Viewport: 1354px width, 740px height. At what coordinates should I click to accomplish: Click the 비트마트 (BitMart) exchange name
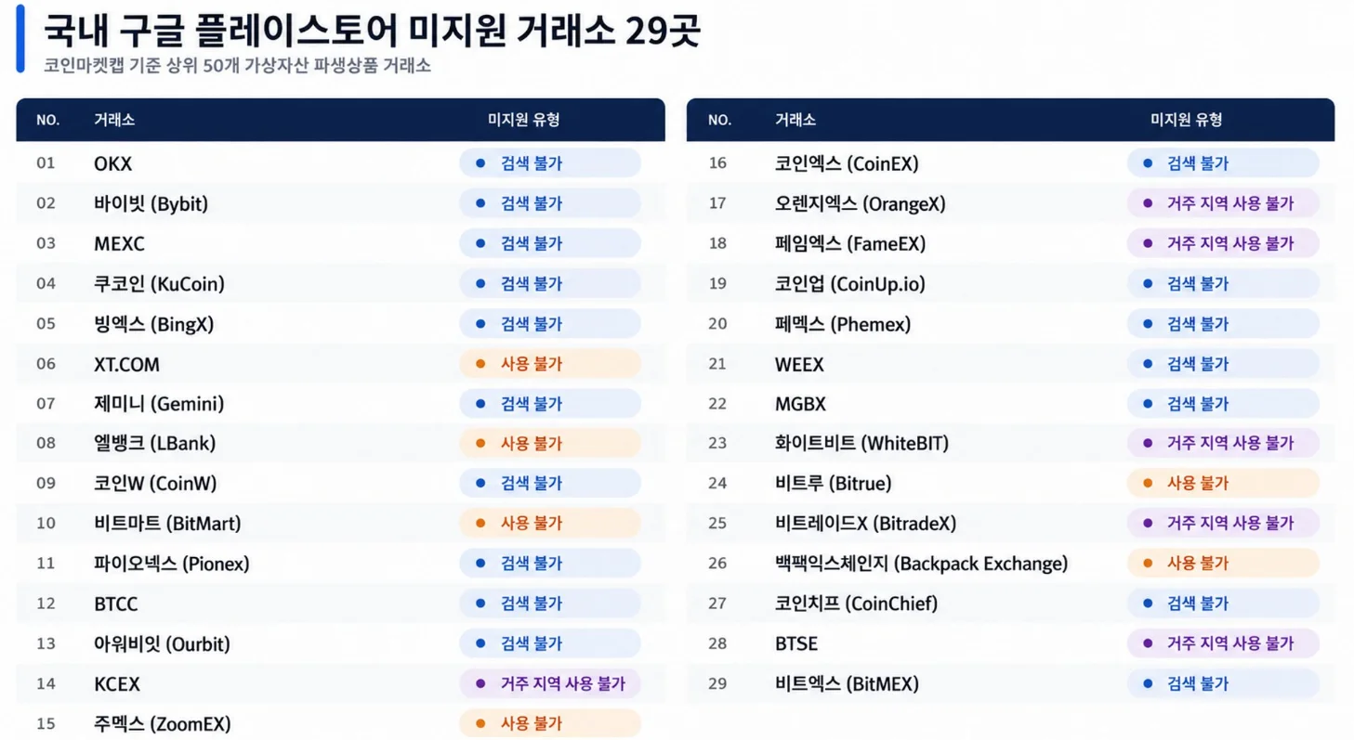[167, 524]
